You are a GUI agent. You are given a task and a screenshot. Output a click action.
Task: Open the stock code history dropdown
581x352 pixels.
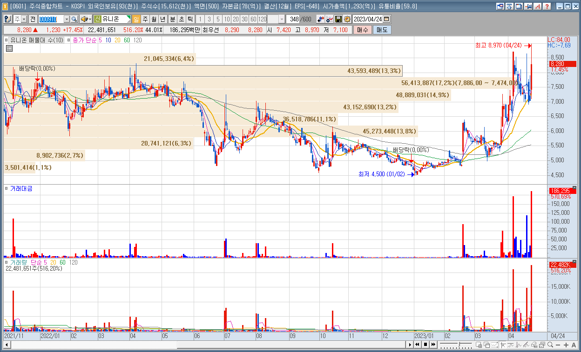click(x=67, y=19)
